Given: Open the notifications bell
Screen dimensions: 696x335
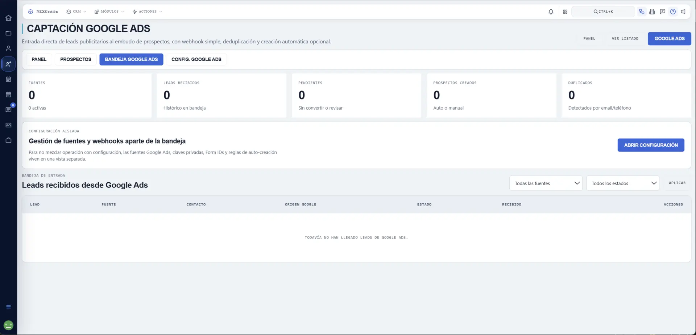Looking at the screenshot, I should pos(551,12).
